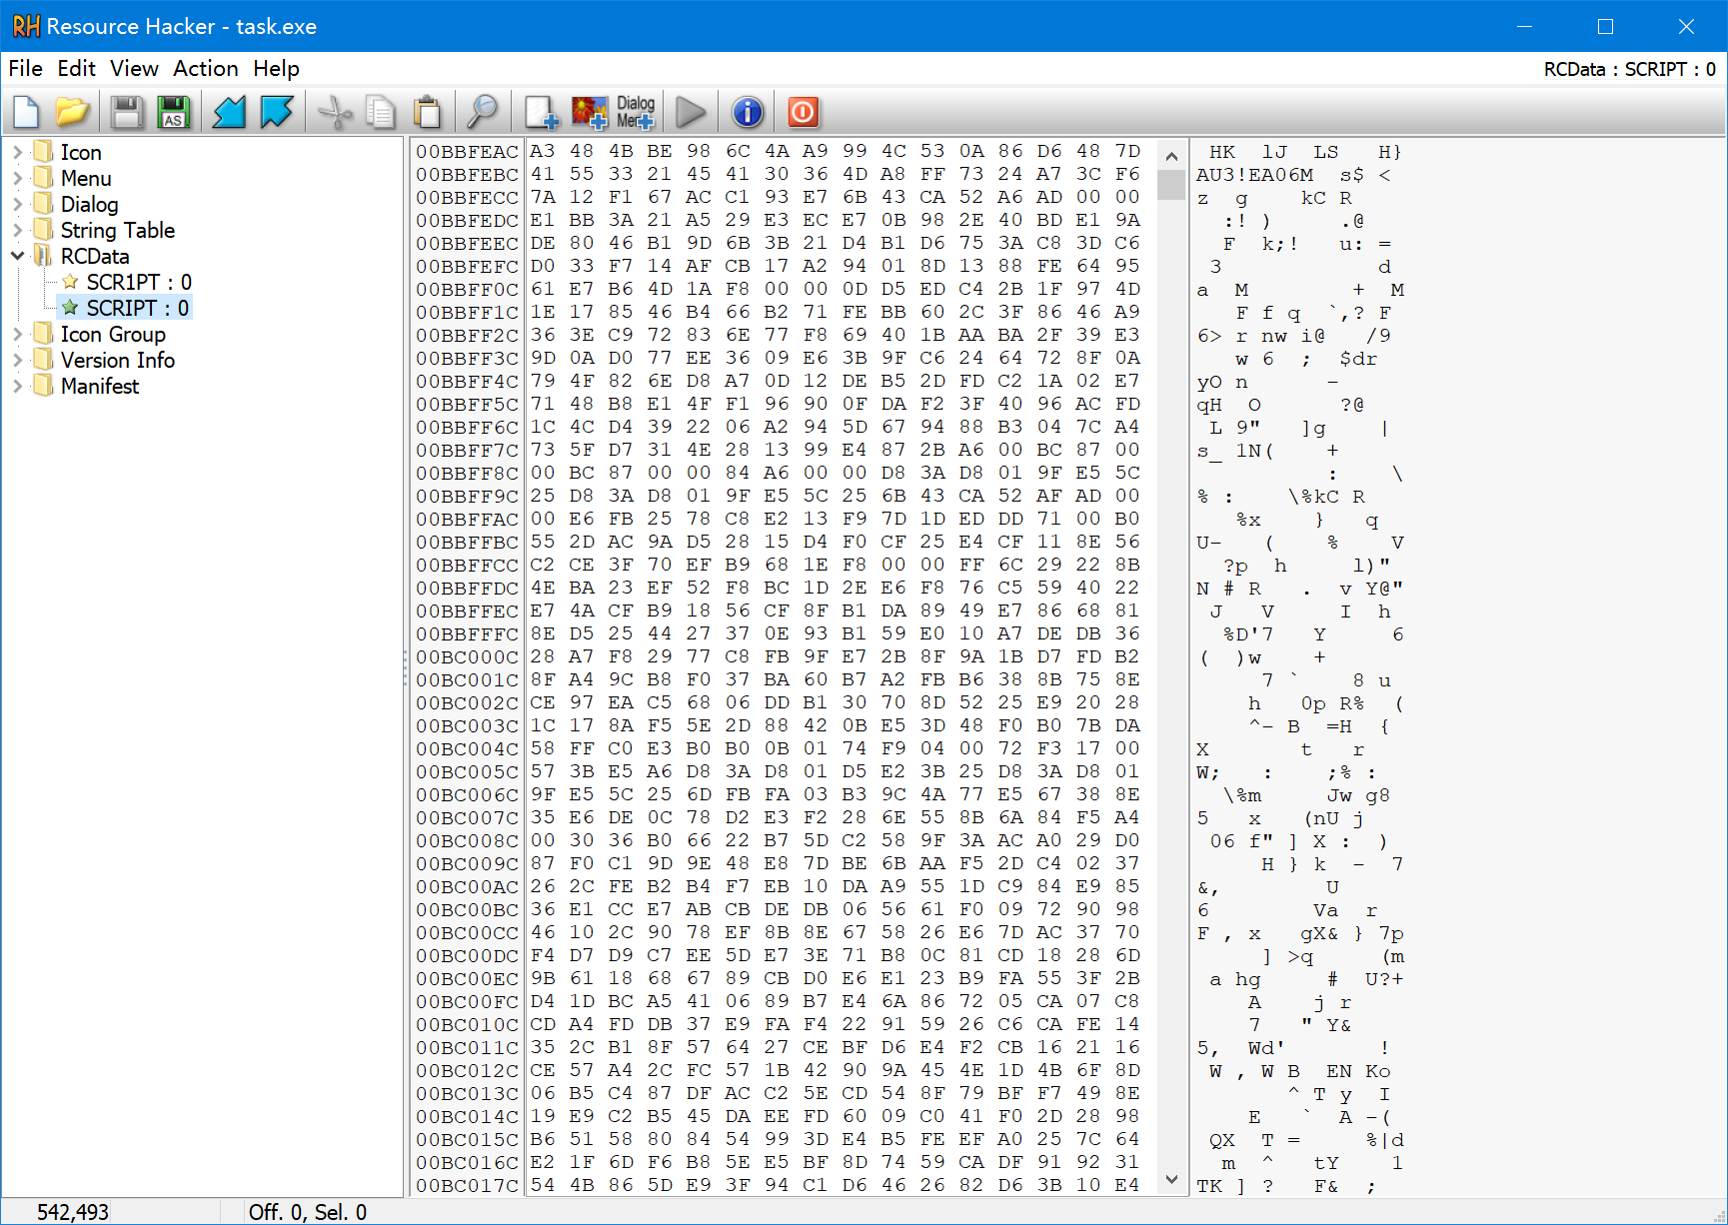This screenshot has height=1225, width=1728.
Task: Click the hex scrollbar up arrow
Action: [1171, 156]
